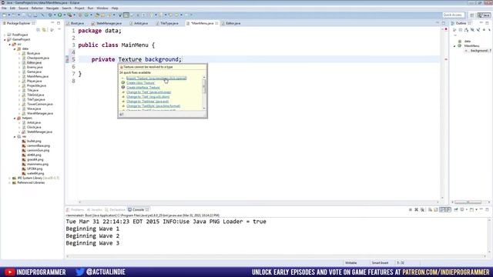Image resolution: width=493 pixels, height=277 pixels.
Task: Click Create class 'Texture' quick fix
Action: tap(140, 83)
